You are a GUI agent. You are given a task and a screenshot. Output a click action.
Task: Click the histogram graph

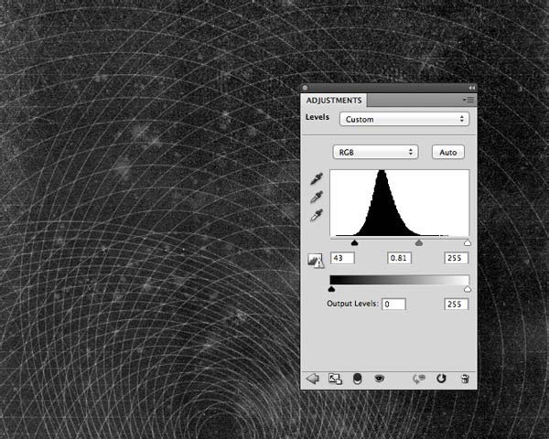pos(400,203)
